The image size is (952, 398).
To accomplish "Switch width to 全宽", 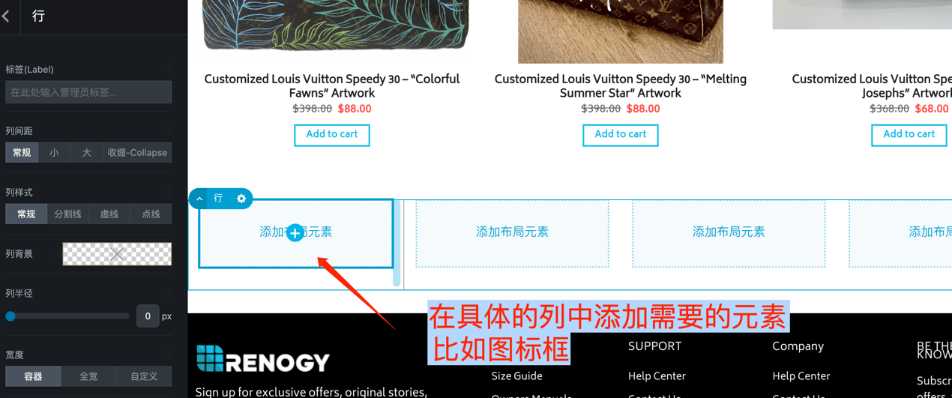I will pos(88,376).
